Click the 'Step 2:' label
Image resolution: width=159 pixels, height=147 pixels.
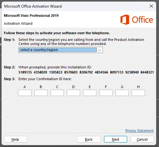(x=10, y=67)
